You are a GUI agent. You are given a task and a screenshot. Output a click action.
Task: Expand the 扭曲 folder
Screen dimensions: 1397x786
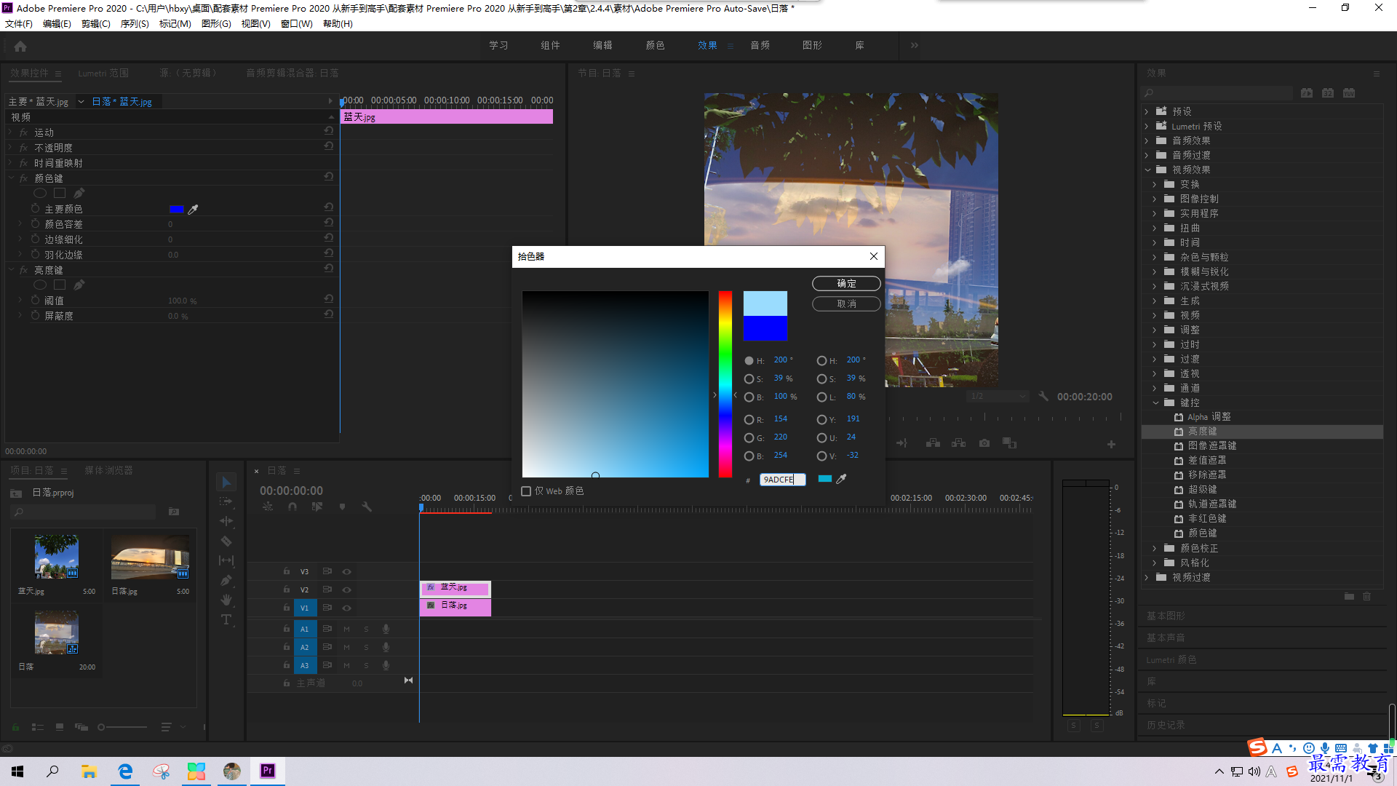(x=1155, y=228)
